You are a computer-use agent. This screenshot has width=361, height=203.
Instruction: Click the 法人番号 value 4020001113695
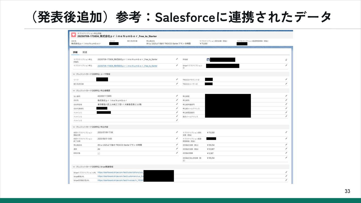pos(105,96)
